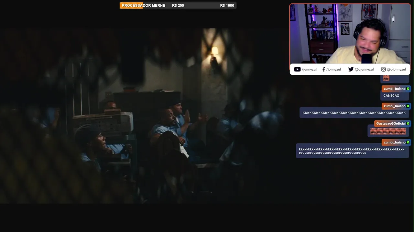
Task: Click the R$ 200 current goal amount
Action: click(178, 5)
